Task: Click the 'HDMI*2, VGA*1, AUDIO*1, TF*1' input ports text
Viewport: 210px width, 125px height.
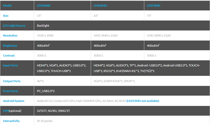Action: pyautogui.click(x=115, y=65)
